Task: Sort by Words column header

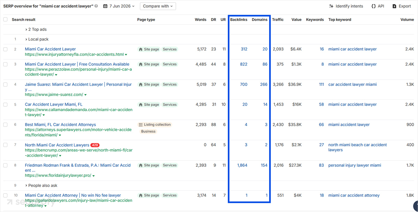Action: coord(201,19)
